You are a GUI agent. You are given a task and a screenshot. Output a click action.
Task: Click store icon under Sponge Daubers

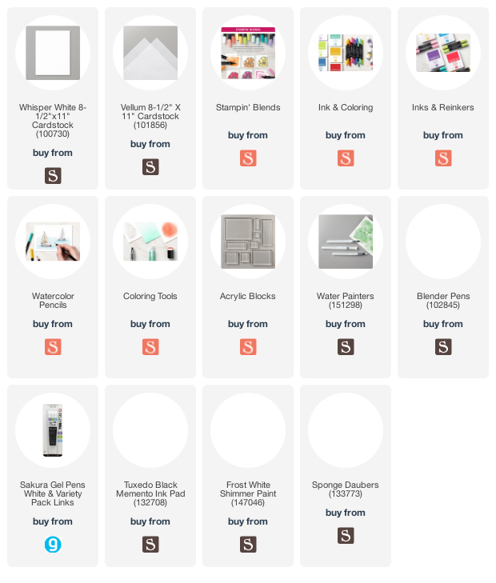(346, 535)
